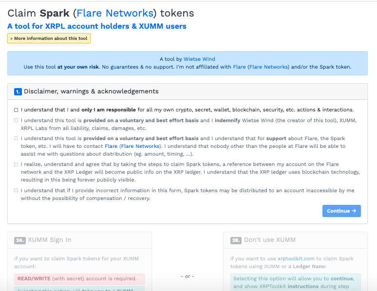Click the 2B step badge

[x=236, y=240]
